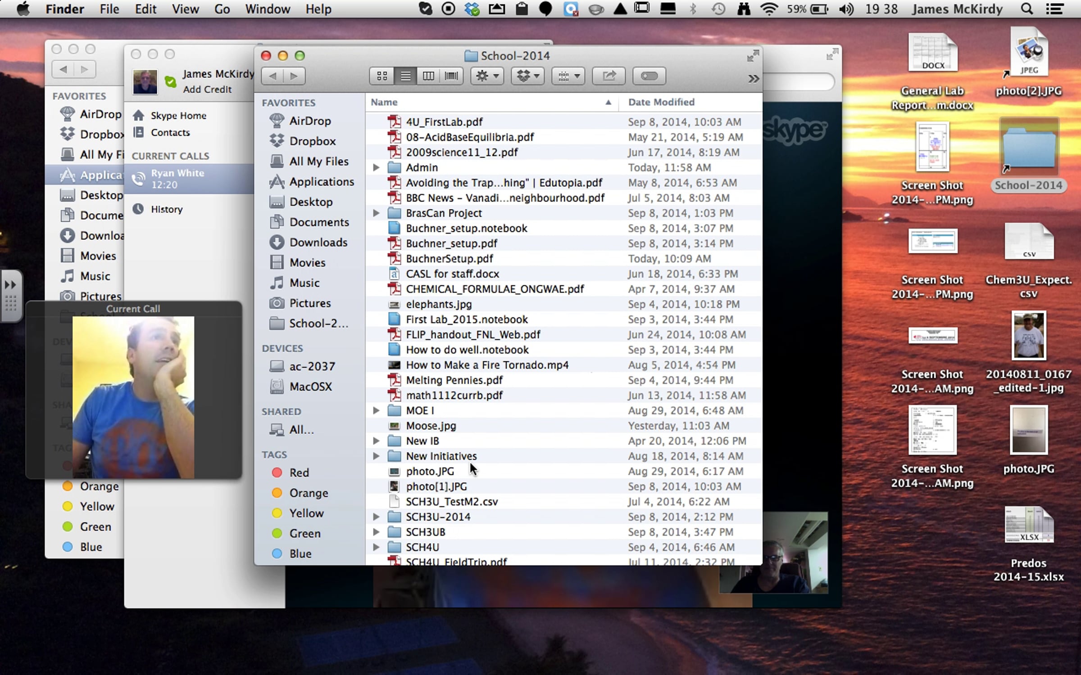Click the Share toolbar button
Image resolution: width=1081 pixels, height=675 pixels.
(x=609, y=76)
